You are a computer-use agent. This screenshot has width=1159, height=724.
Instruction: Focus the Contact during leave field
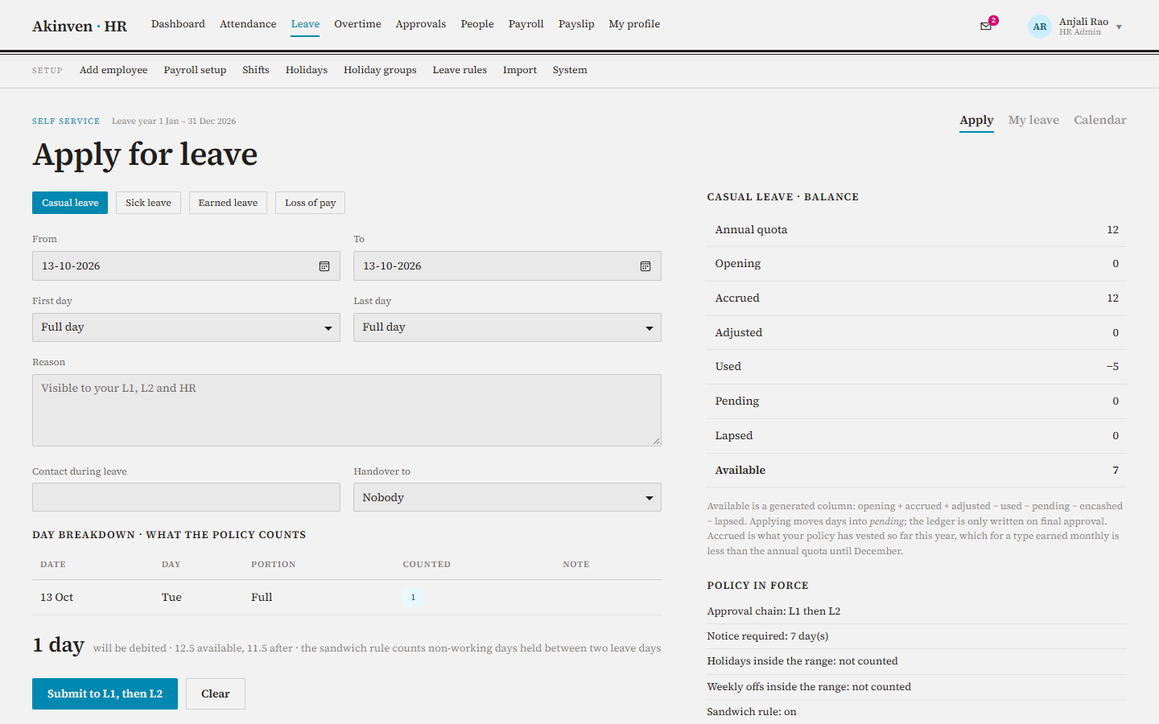pyautogui.click(x=186, y=497)
